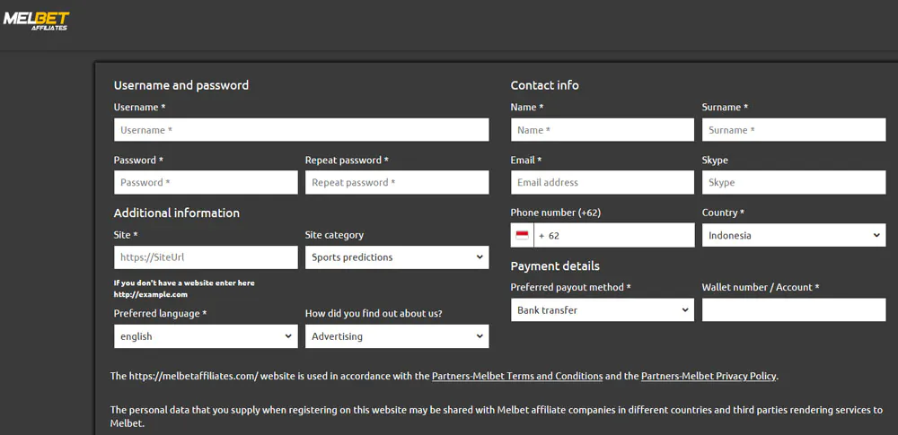Select the Email address field
Image resolution: width=898 pixels, height=435 pixels.
click(x=602, y=183)
